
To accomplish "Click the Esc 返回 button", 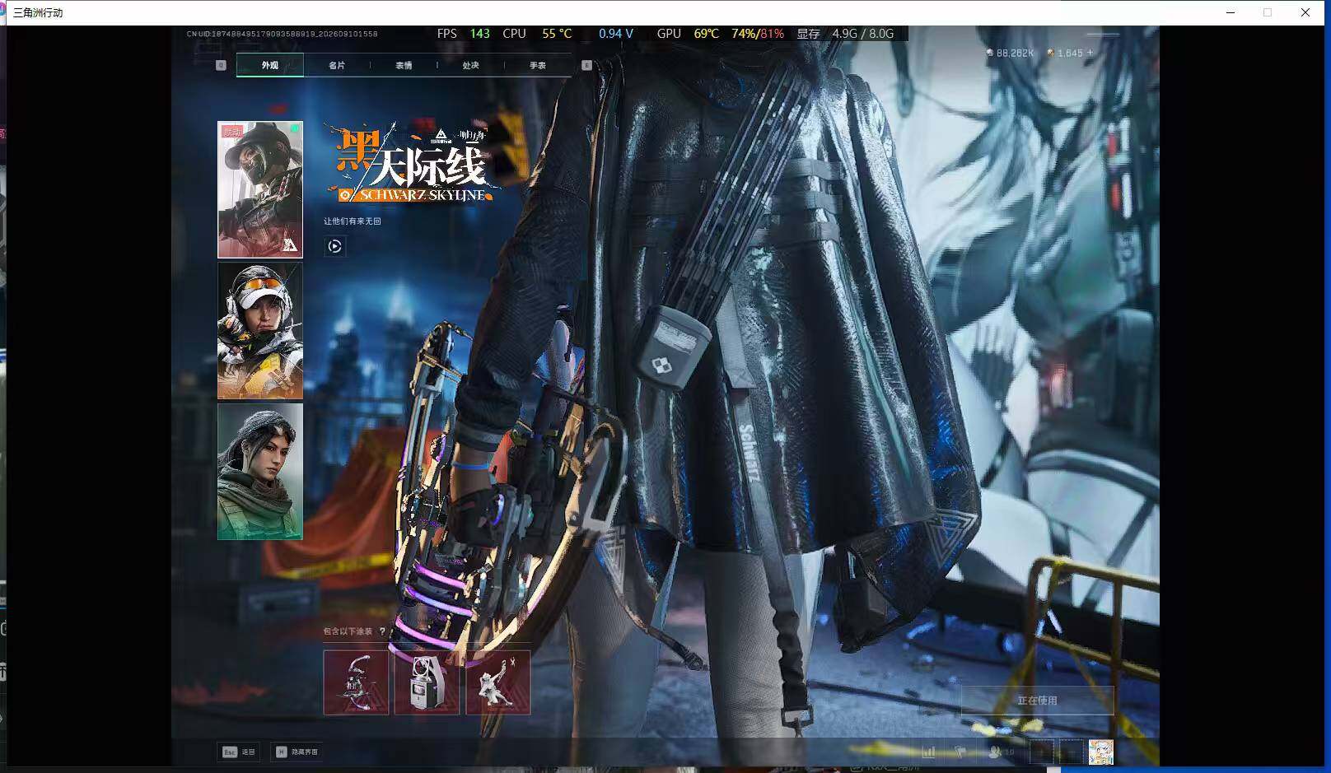I will (240, 752).
